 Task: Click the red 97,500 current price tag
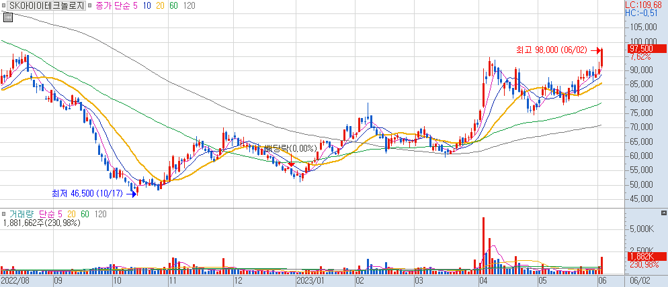(x=647, y=49)
